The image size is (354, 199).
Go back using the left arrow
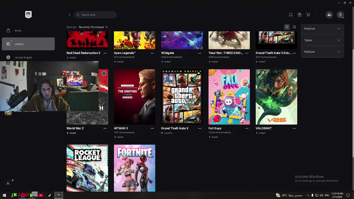(69, 15)
